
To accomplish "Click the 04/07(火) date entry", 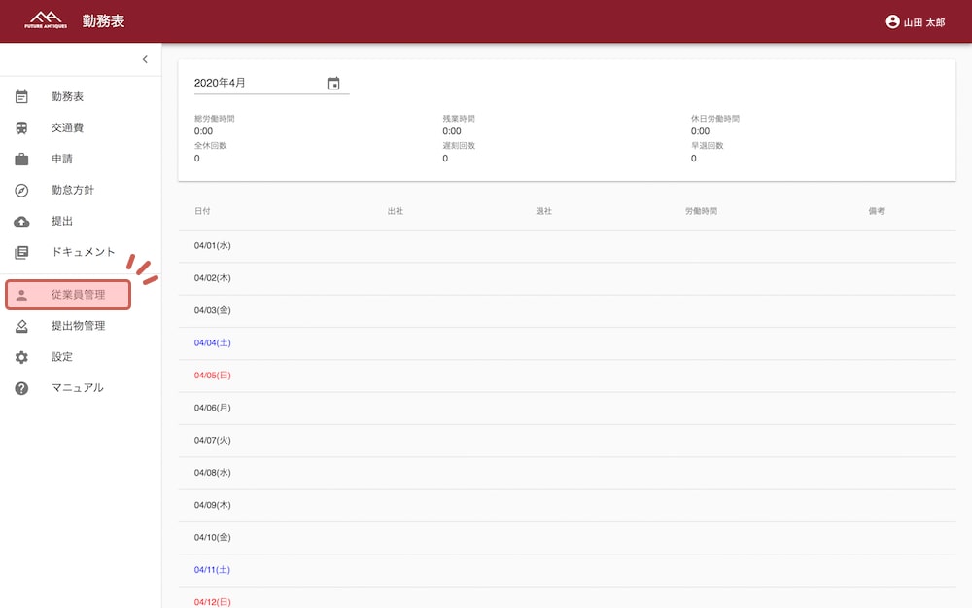I will [x=213, y=441].
